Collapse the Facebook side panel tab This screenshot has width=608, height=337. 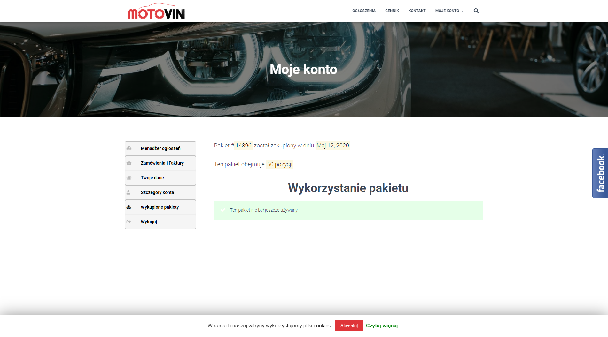pos(600,173)
